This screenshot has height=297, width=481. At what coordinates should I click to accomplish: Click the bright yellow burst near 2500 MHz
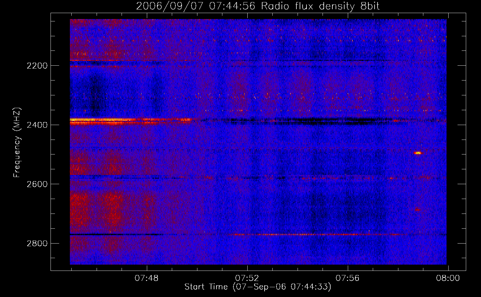pyautogui.click(x=418, y=153)
